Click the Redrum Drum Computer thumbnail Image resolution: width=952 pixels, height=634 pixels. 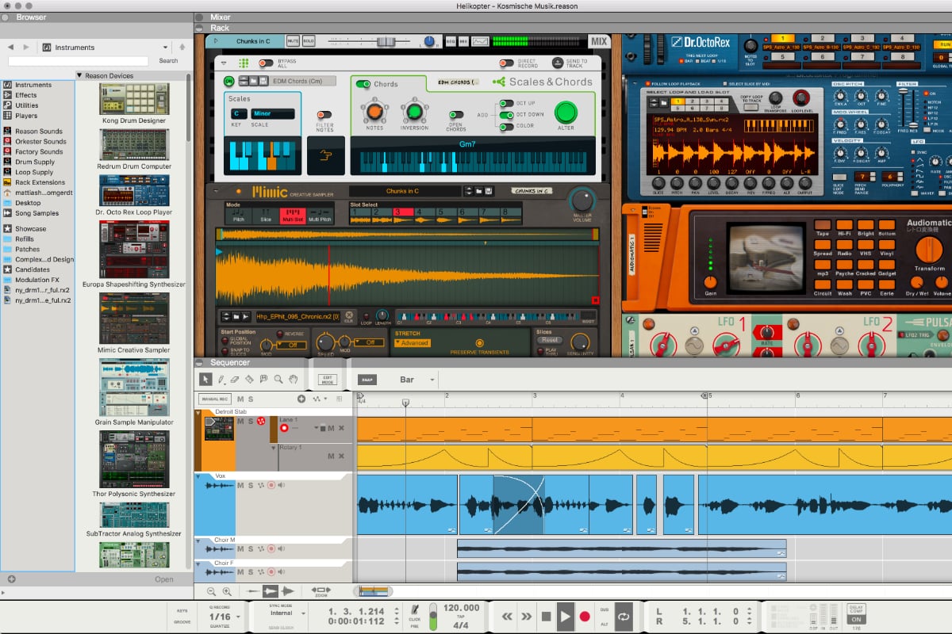click(x=134, y=145)
